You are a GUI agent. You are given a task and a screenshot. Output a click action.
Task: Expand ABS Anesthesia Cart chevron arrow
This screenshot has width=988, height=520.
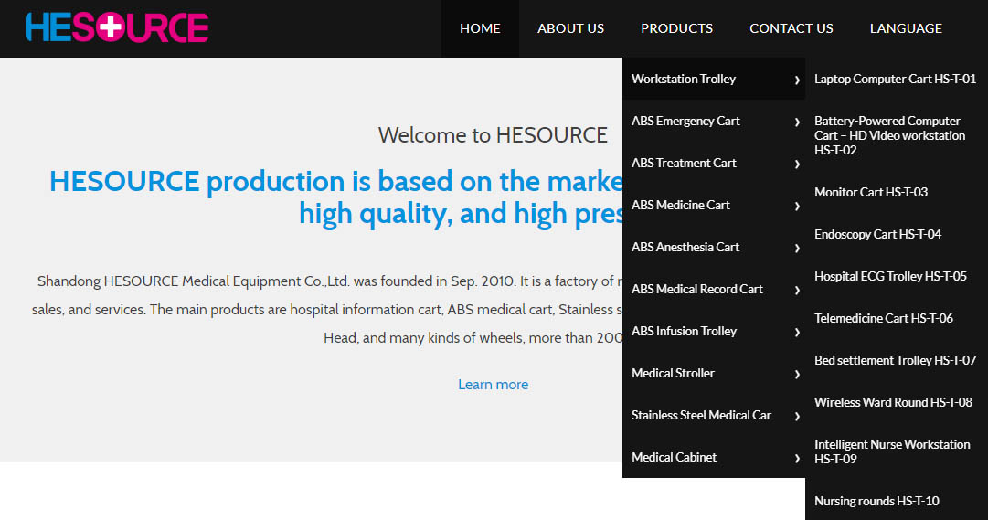(x=797, y=249)
